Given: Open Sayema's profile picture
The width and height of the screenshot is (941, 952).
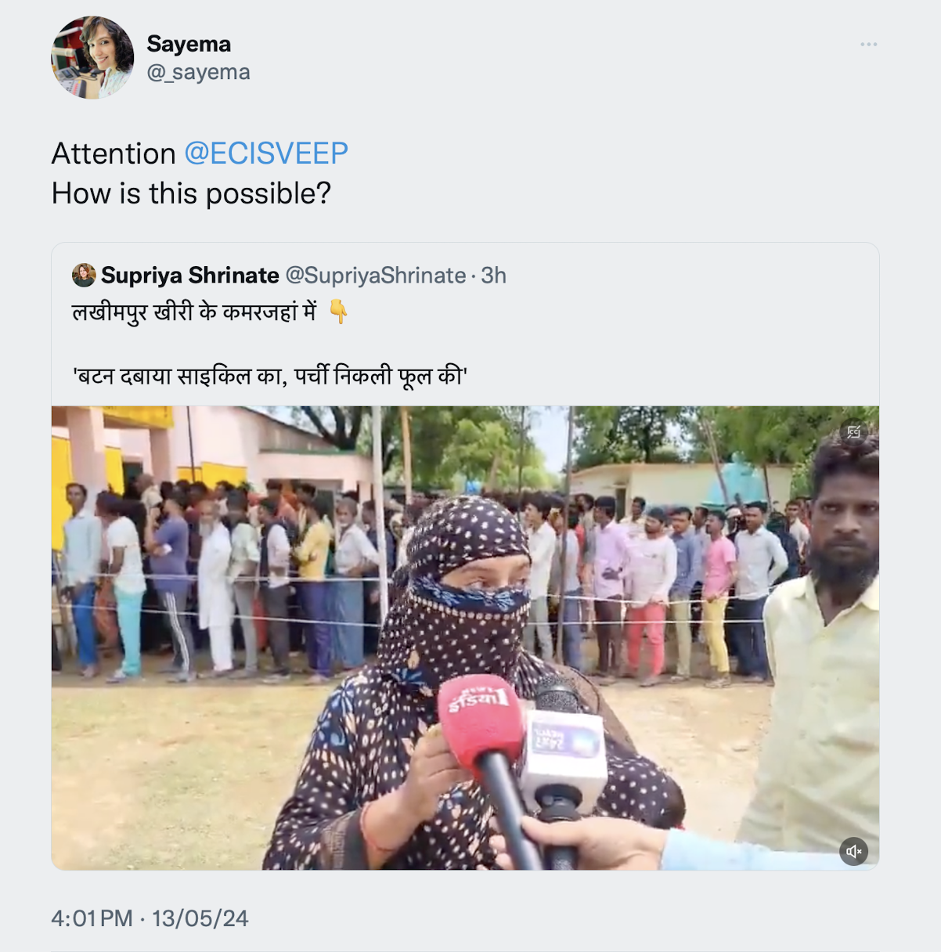Looking at the screenshot, I should (92, 57).
